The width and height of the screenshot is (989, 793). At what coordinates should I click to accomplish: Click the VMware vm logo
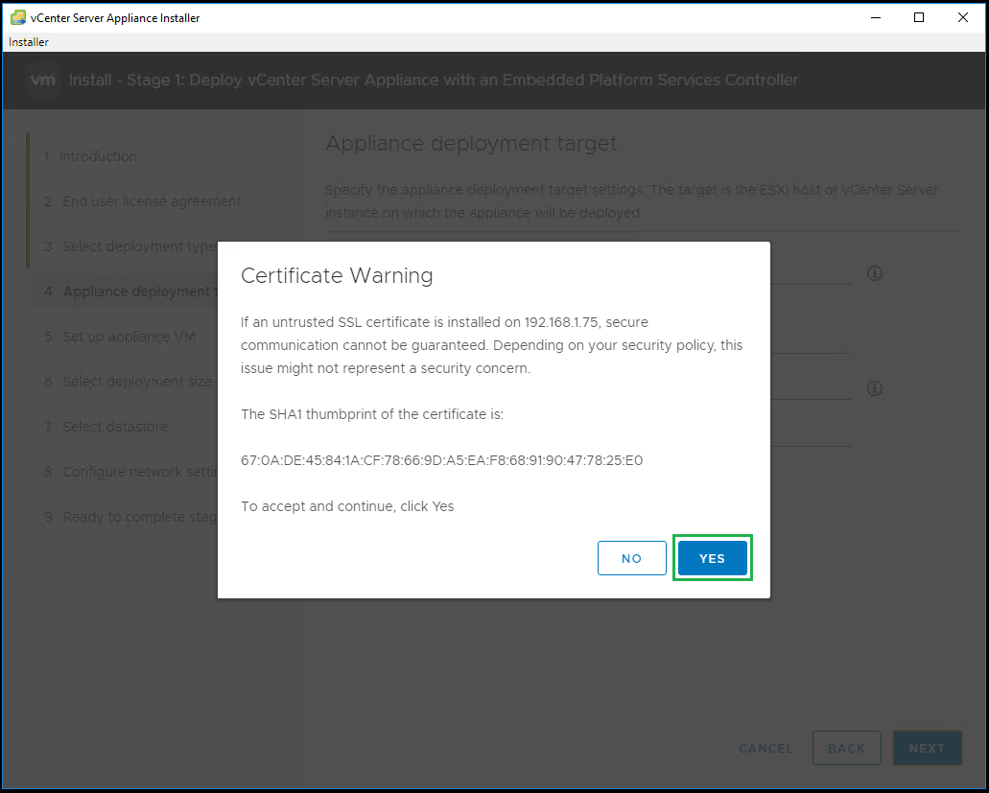pyautogui.click(x=44, y=81)
